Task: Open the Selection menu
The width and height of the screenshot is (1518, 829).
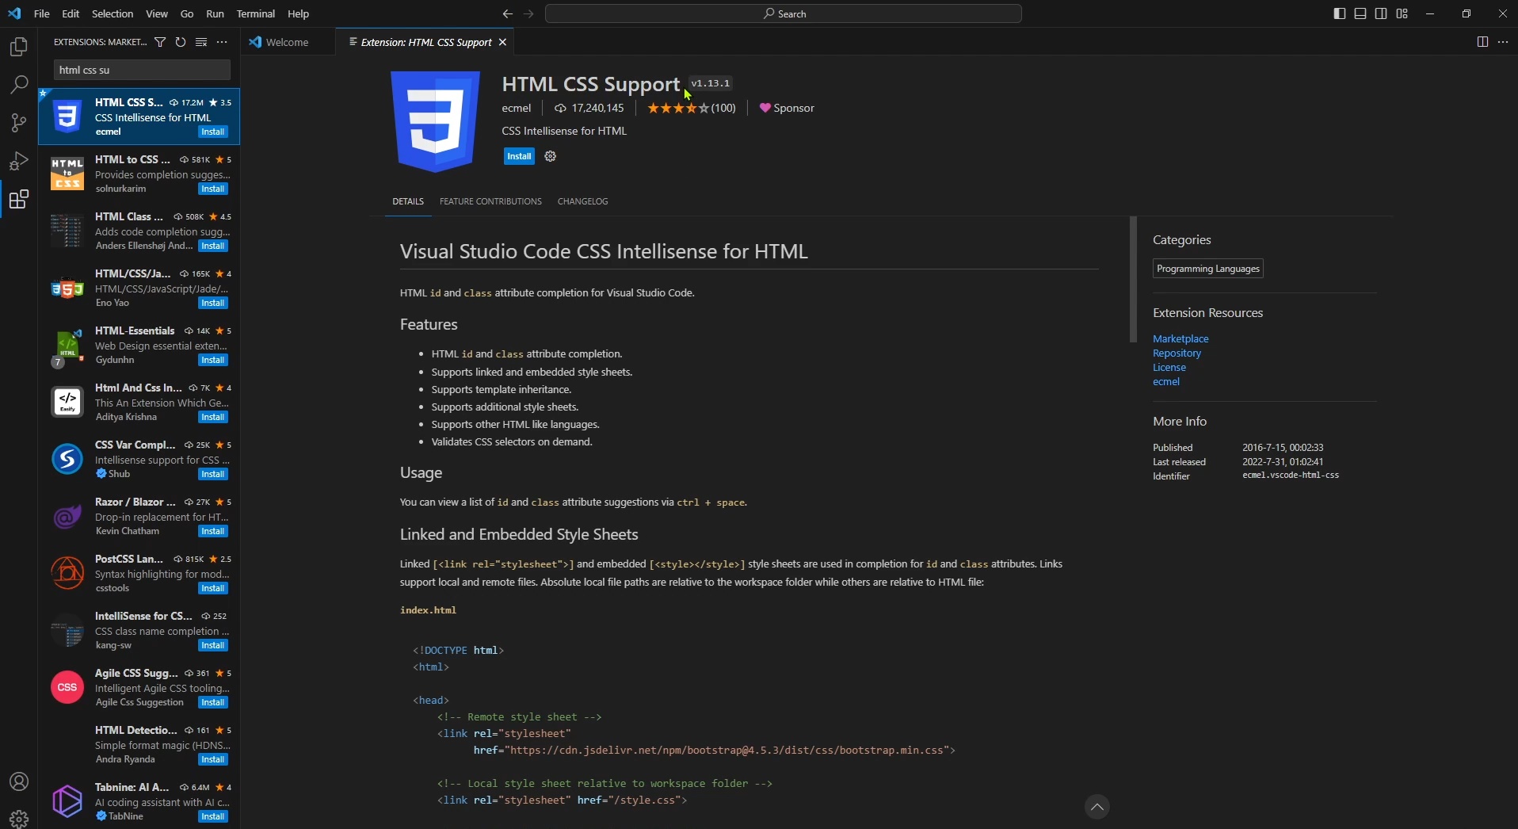Action: [x=113, y=13]
